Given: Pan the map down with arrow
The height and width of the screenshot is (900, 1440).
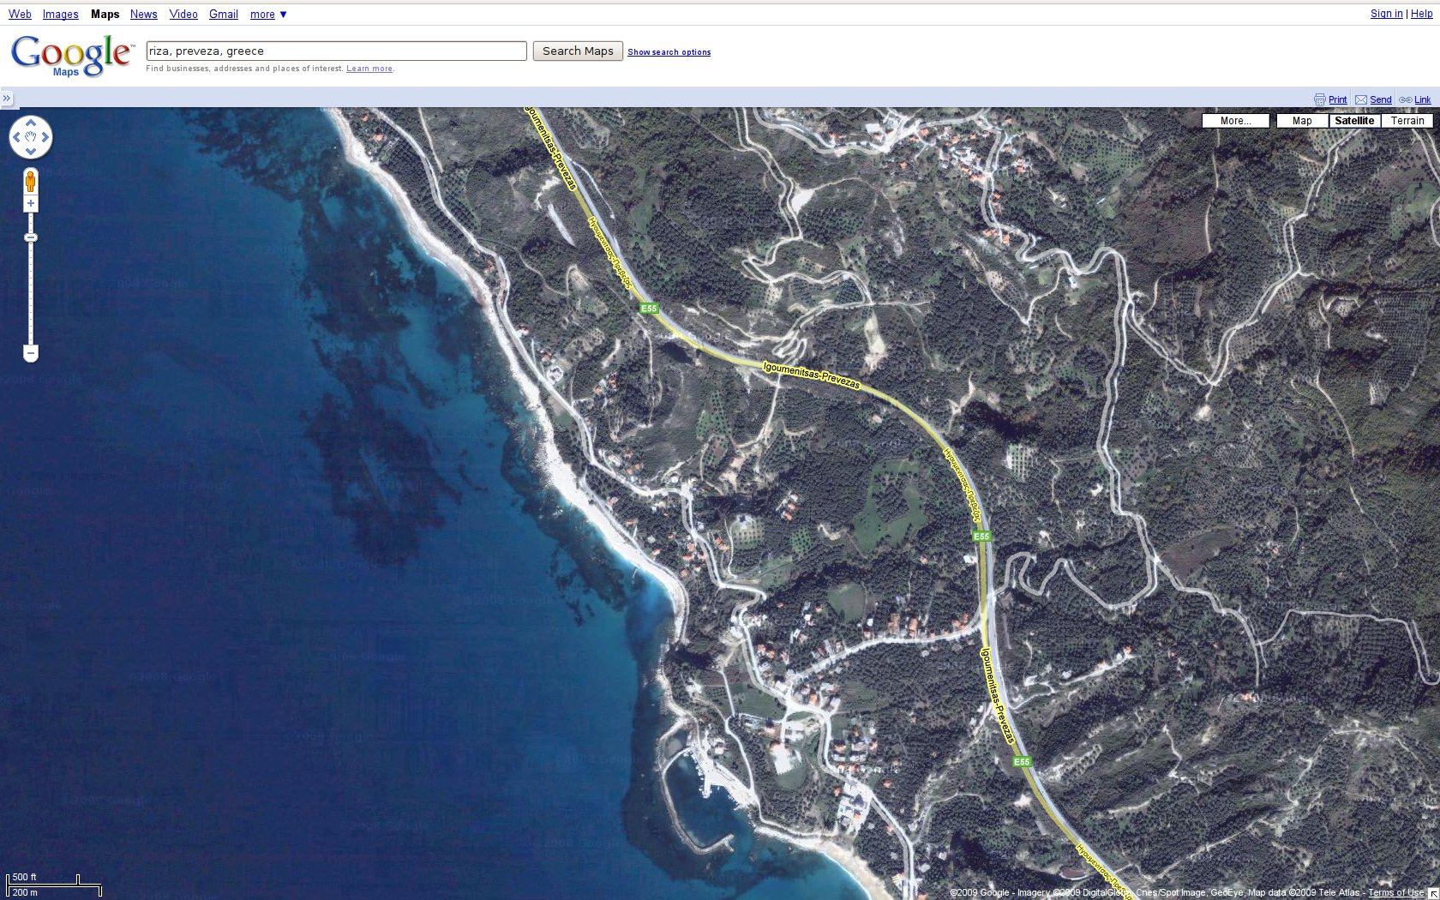Looking at the screenshot, I should 31,152.
